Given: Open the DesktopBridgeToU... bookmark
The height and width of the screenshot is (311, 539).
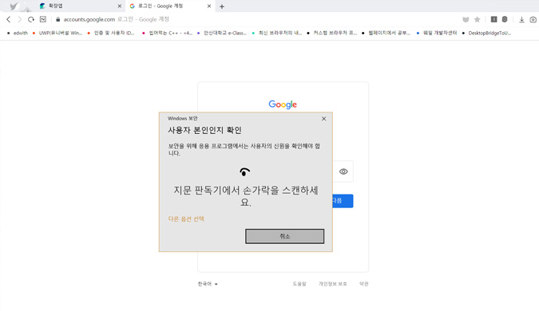Looking at the screenshot, I should tap(486, 33).
